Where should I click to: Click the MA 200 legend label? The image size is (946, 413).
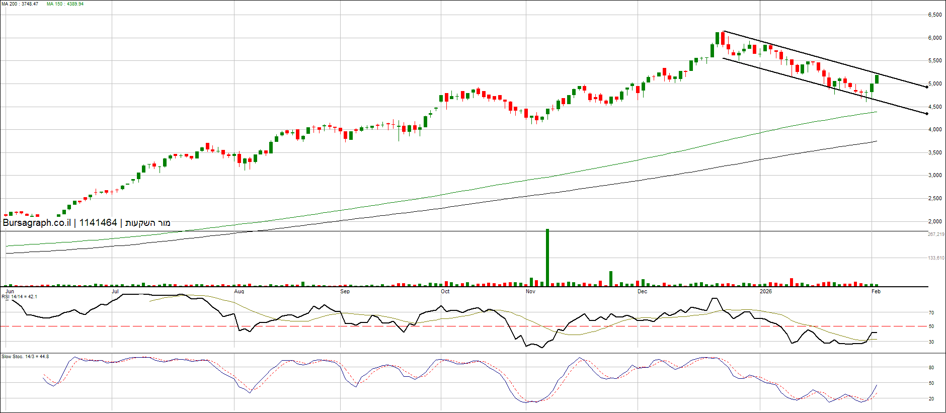(x=20, y=4)
